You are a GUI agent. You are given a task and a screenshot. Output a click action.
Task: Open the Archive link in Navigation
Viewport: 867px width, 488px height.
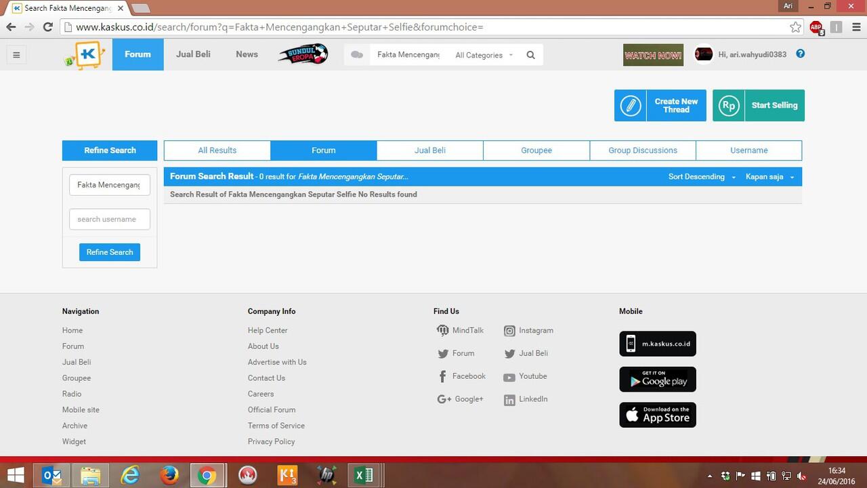[x=75, y=426]
